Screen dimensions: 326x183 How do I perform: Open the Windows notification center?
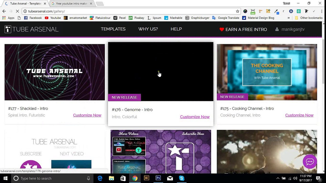point(318,178)
